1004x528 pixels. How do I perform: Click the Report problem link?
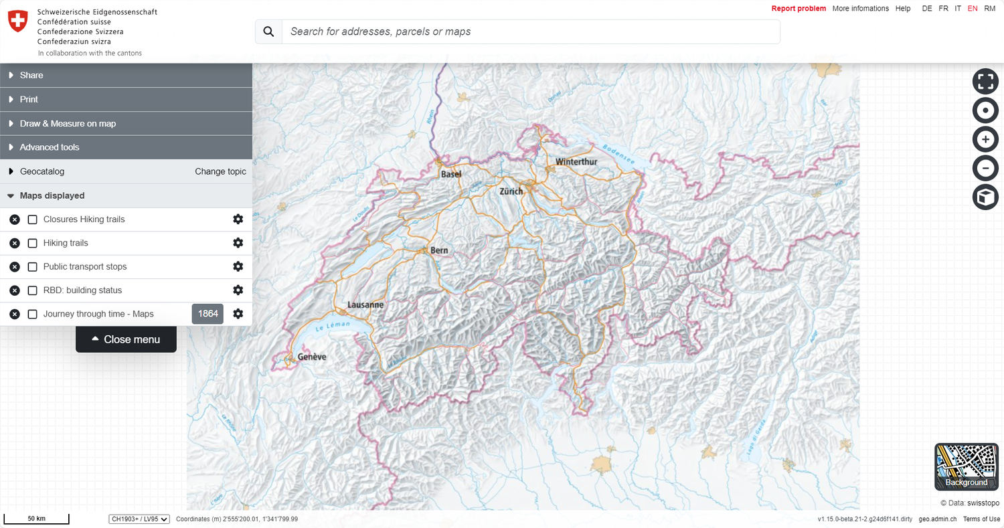(x=799, y=9)
